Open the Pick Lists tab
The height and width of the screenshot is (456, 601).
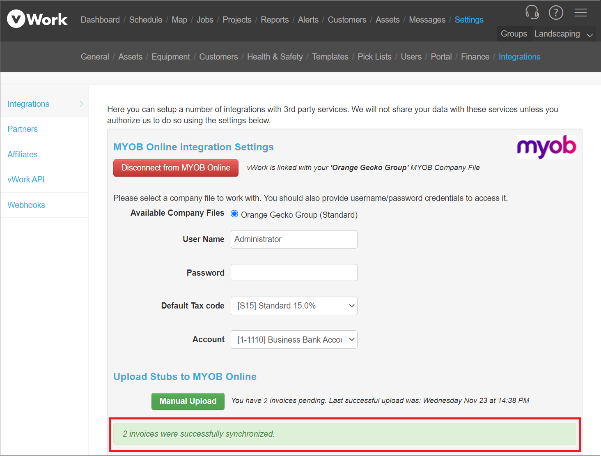pyautogui.click(x=374, y=57)
